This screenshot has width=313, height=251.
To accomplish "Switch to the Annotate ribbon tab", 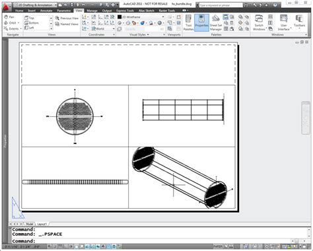I will click(46, 11).
